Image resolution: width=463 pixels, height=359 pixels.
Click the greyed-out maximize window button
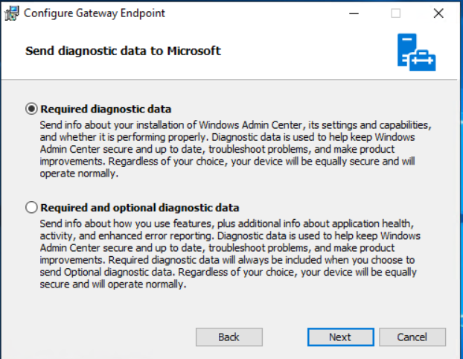point(395,13)
